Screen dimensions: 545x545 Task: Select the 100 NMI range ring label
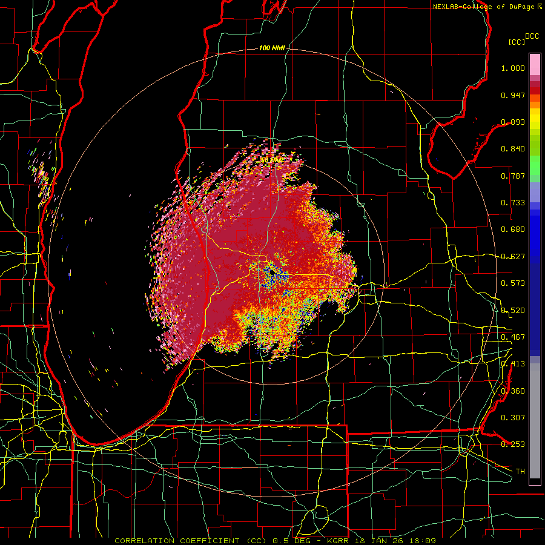[271, 48]
